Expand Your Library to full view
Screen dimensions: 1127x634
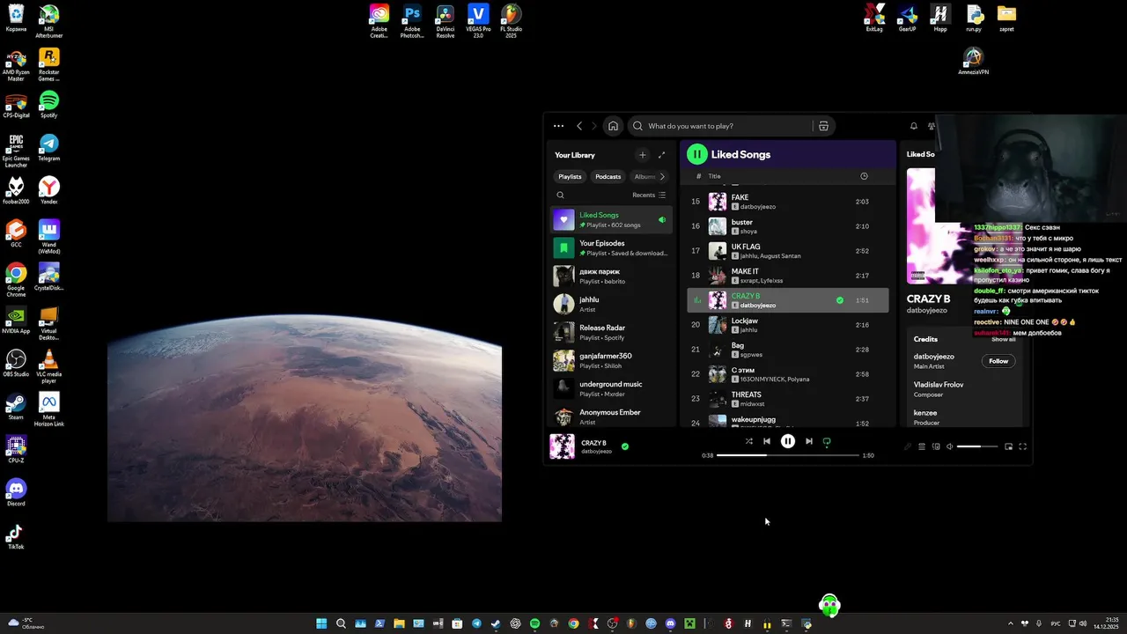pyautogui.click(x=662, y=155)
